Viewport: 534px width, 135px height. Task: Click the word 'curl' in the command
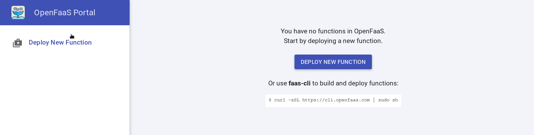click(x=279, y=100)
